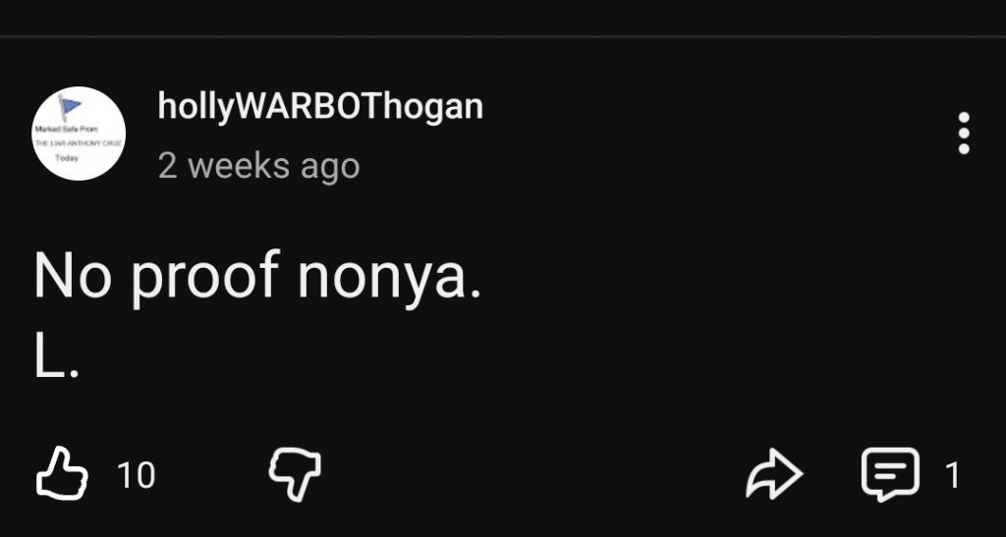Click the 'L.' line of the comment

(x=56, y=360)
